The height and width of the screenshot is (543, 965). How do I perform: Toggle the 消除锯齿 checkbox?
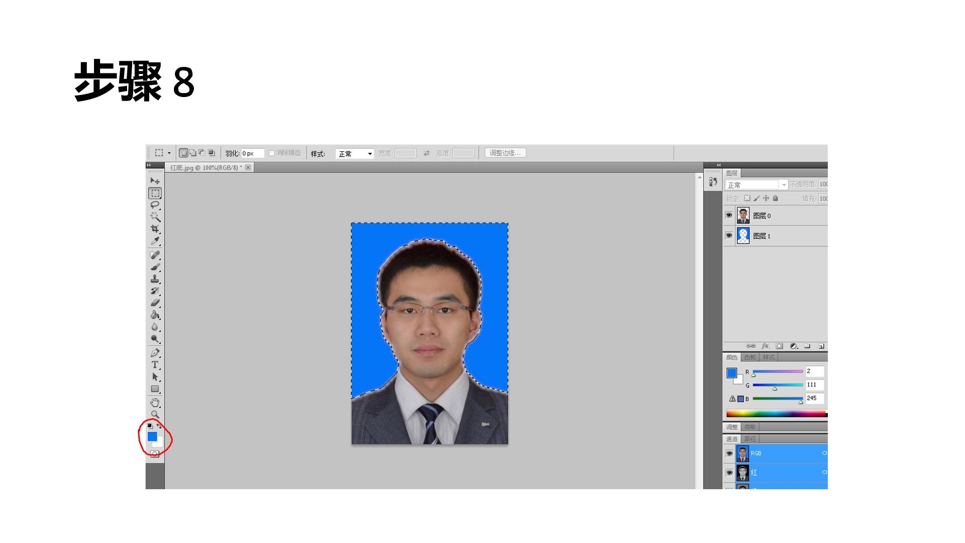271,153
